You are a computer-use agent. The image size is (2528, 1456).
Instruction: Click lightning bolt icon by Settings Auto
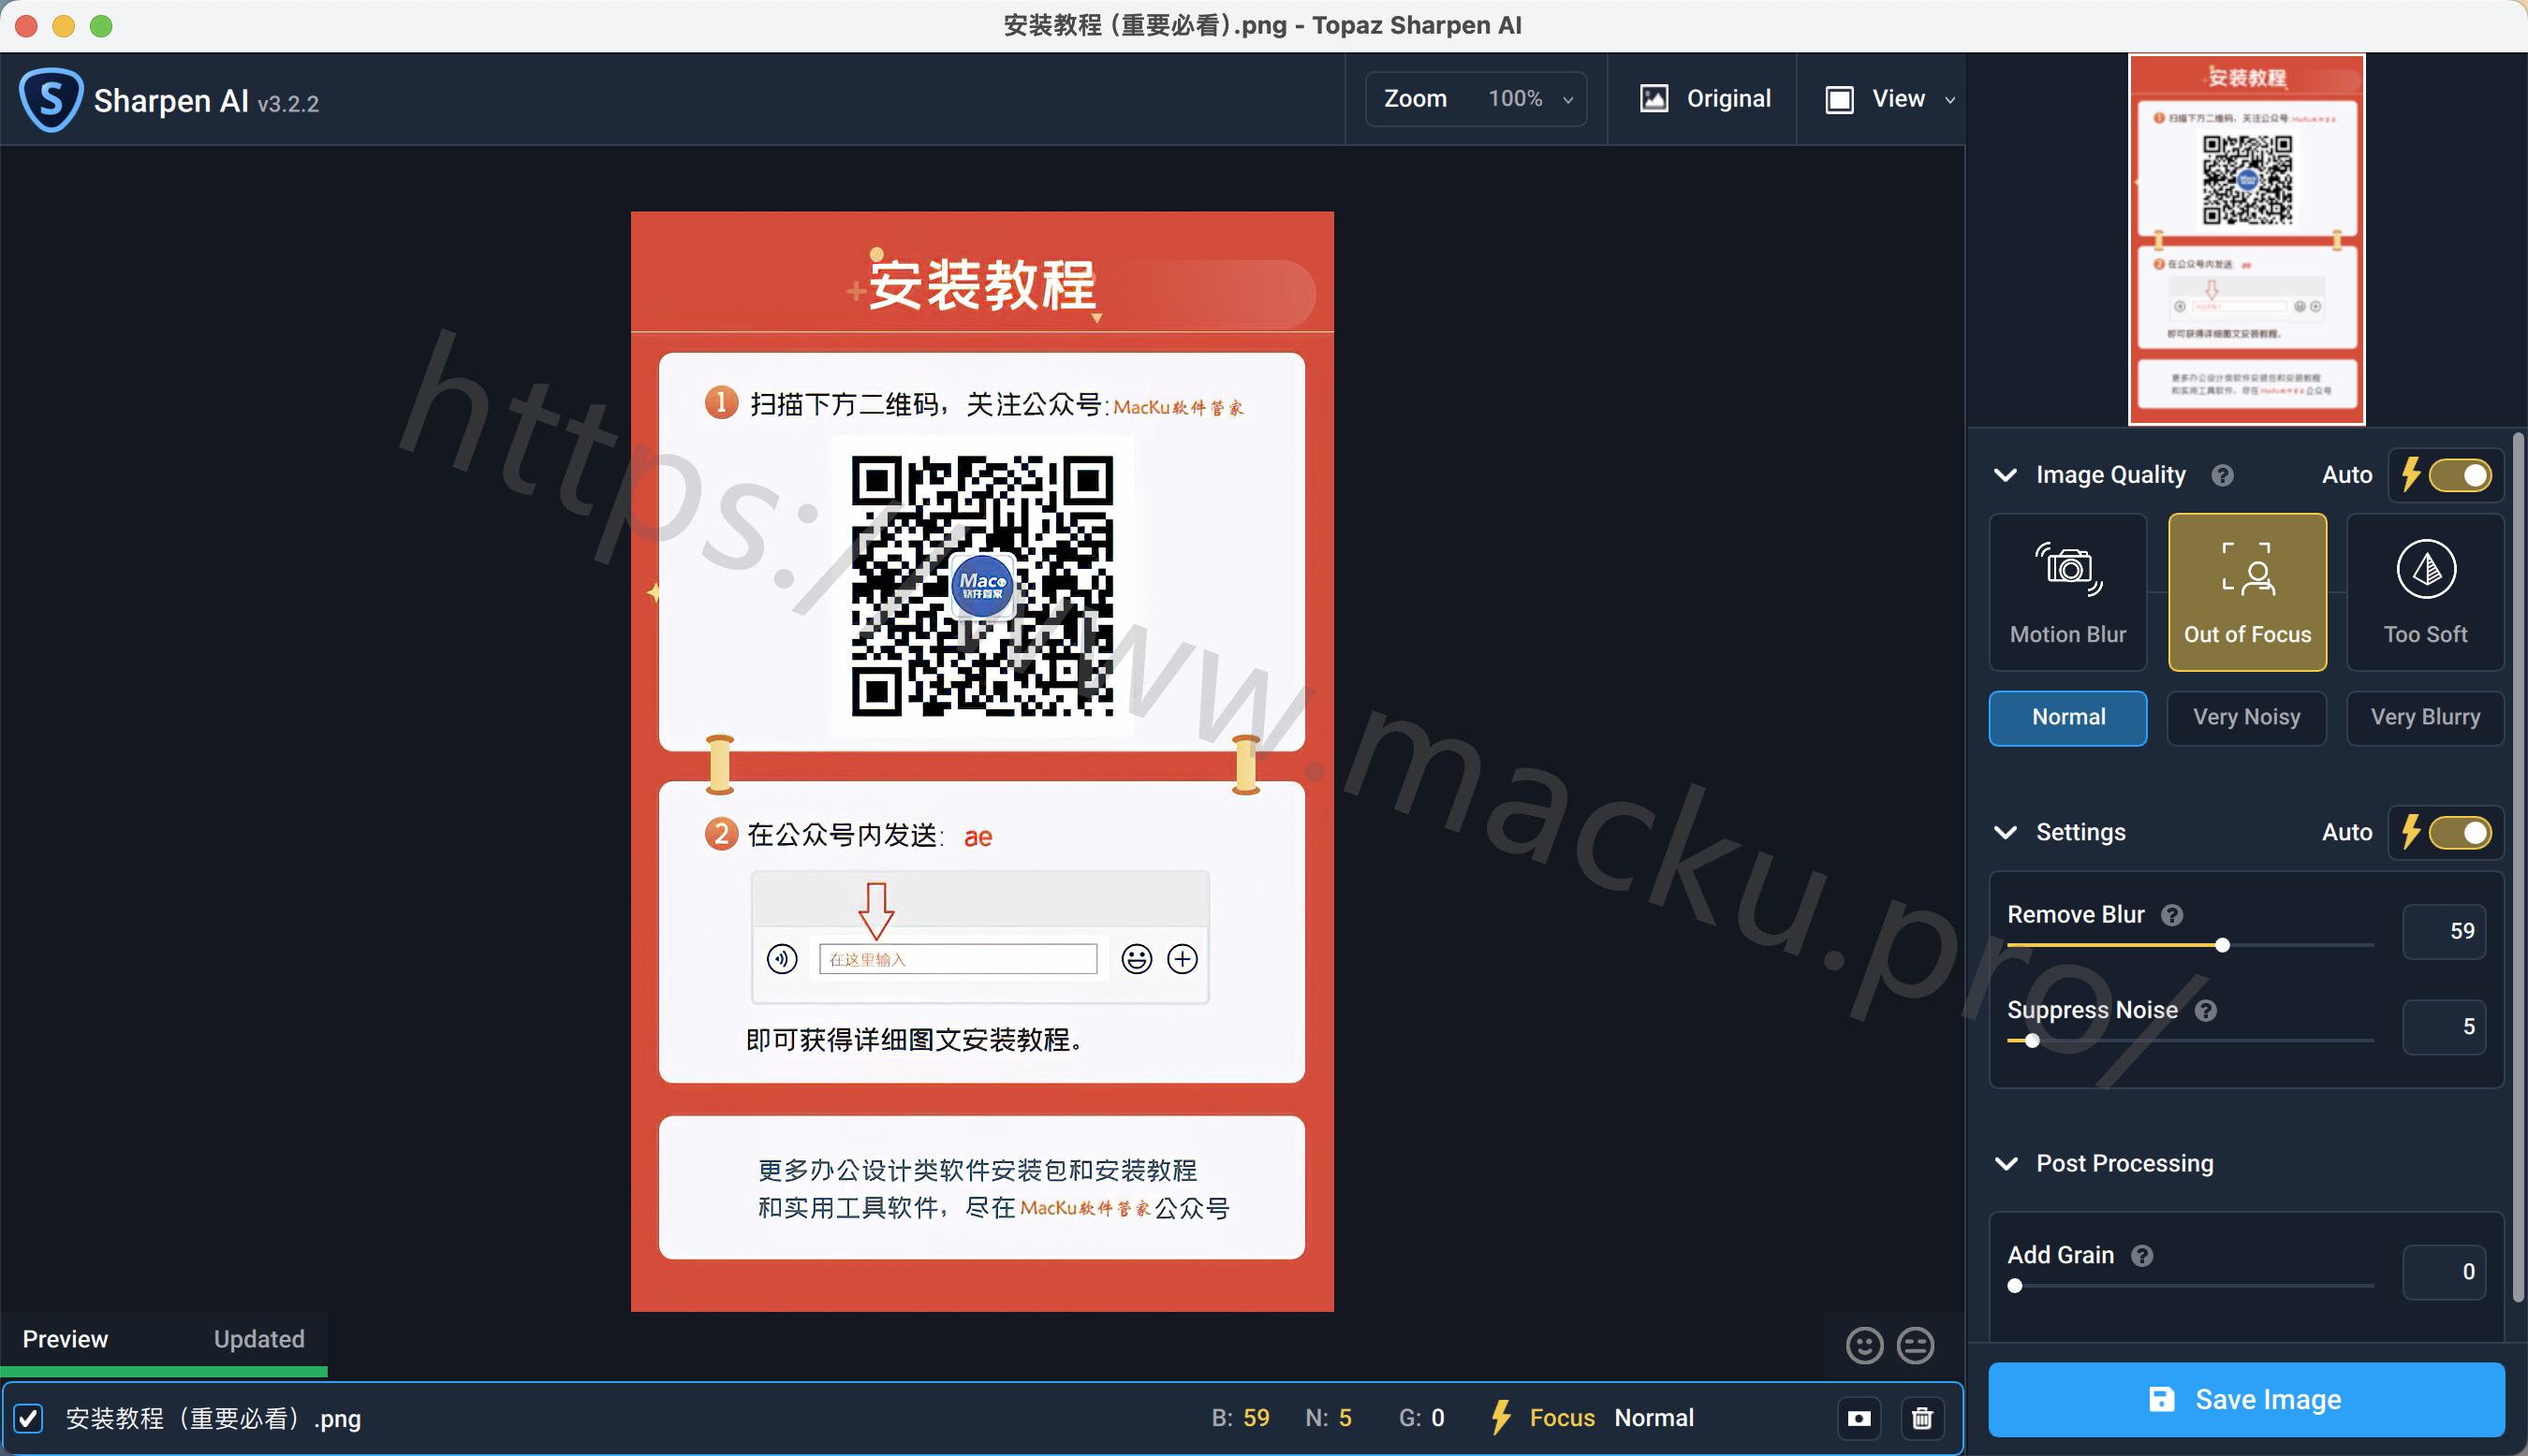pos(2411,832)
